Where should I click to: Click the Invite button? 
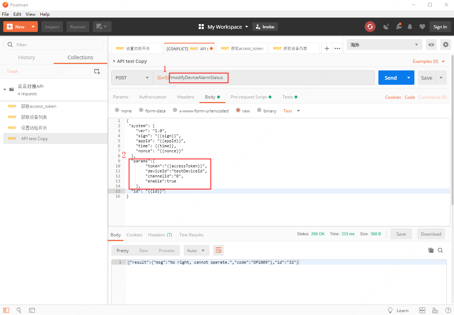(265, 27)
